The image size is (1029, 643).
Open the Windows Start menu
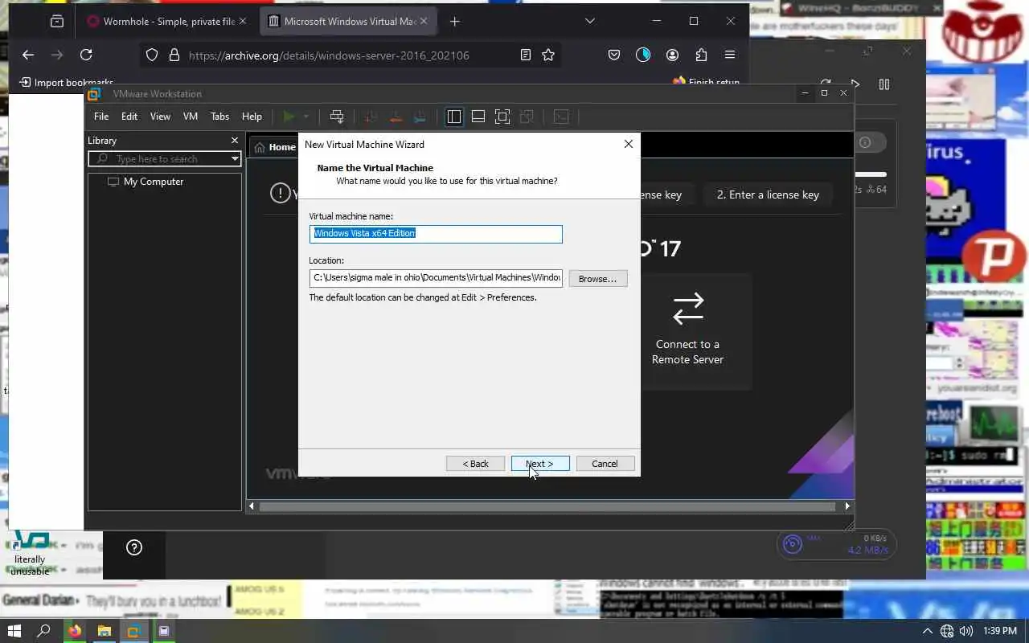click(14, 631)
